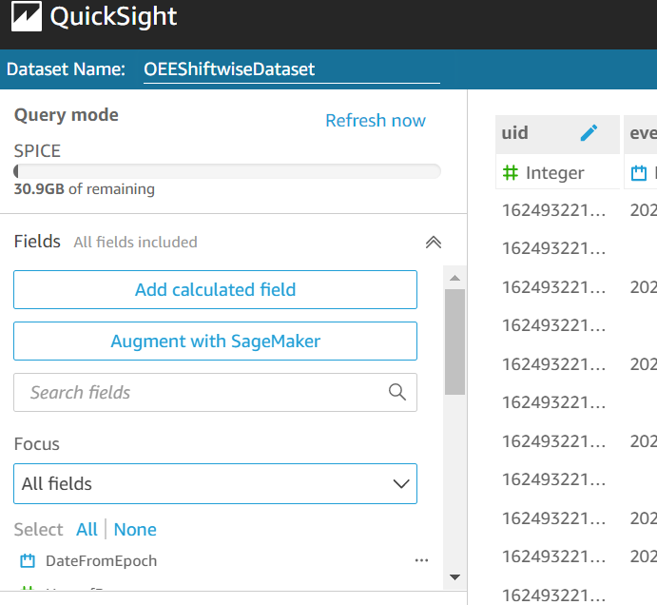657x605 pixels.
Task: Click the All fields included label
Action: pos(135,242)
